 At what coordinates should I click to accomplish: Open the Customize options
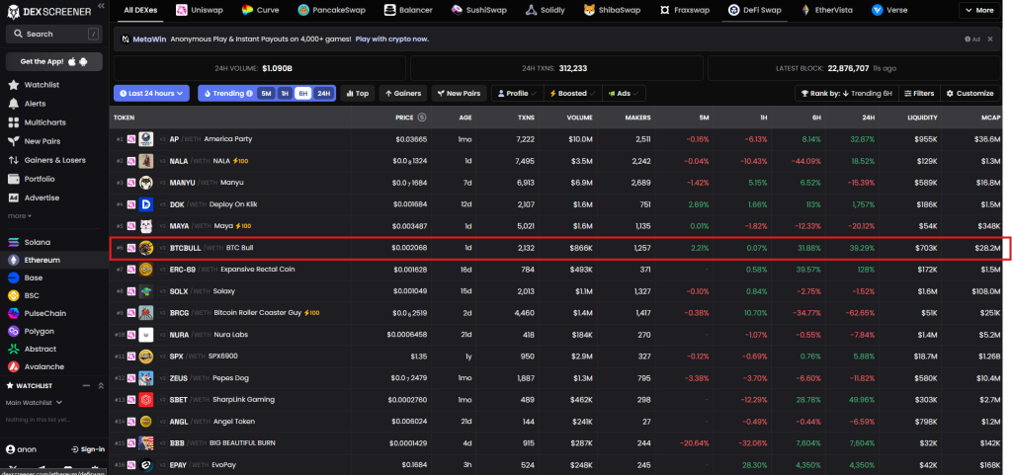pos(970,94)
